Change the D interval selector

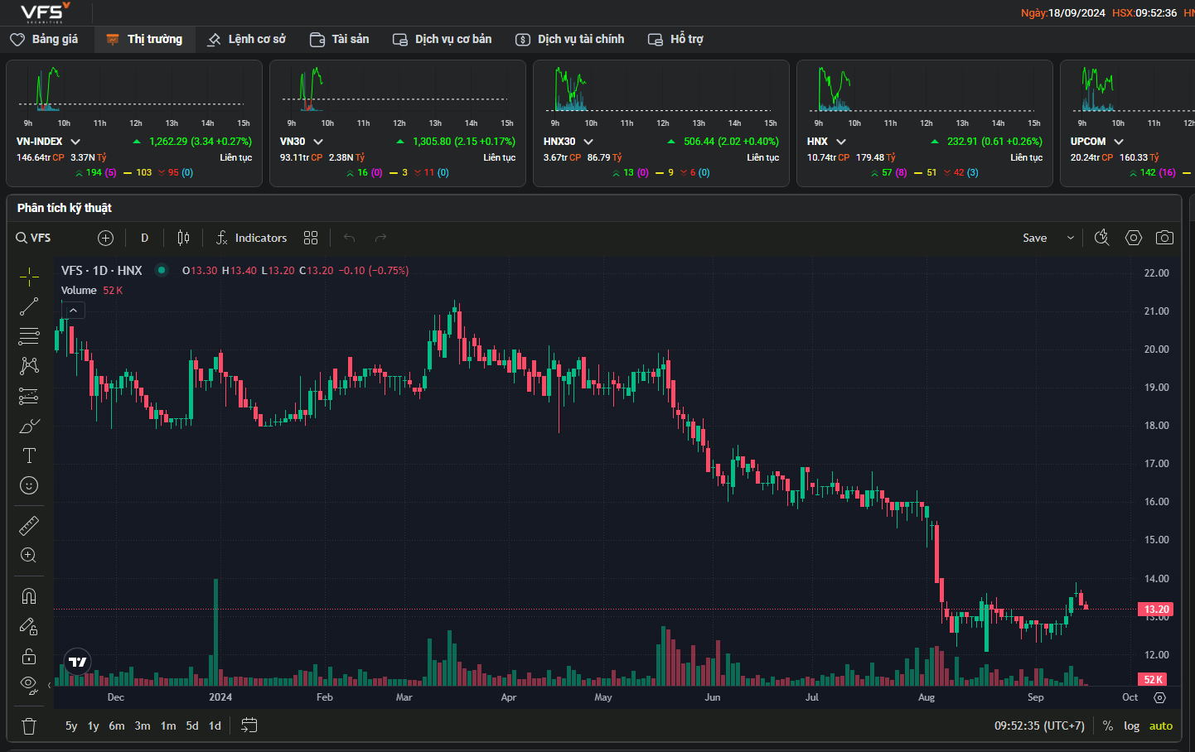coord(144,238)
